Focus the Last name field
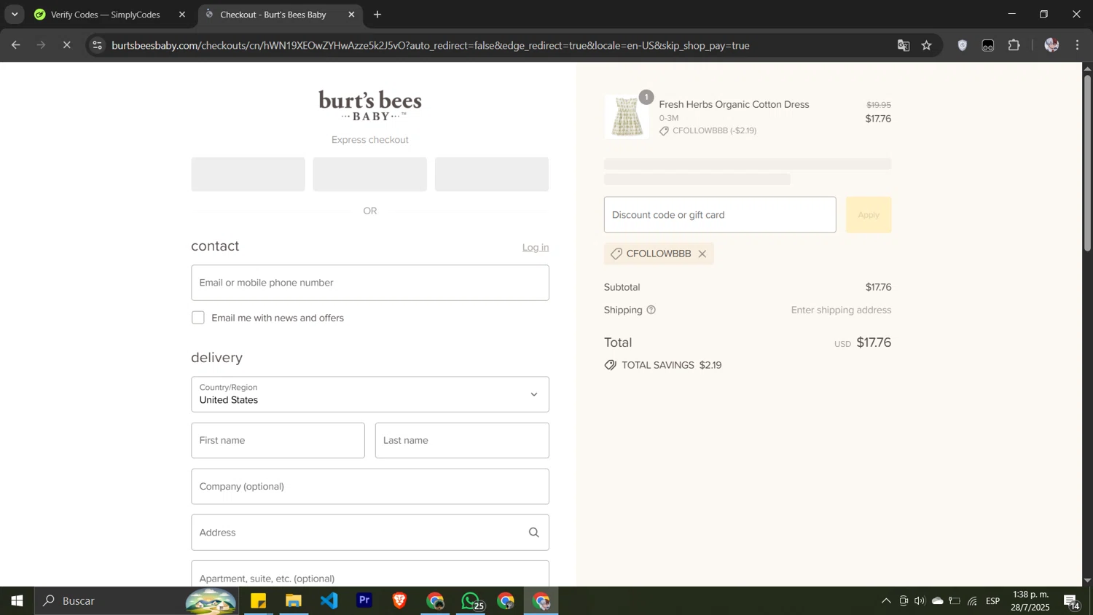Screen dimensions: 1093x615 tap(462, 440)
